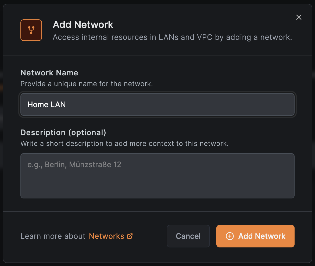Select the text 'Home LAN' in the input
This screenshot has width=315, height=266.
pyautogui.click(x=46, y=104)
